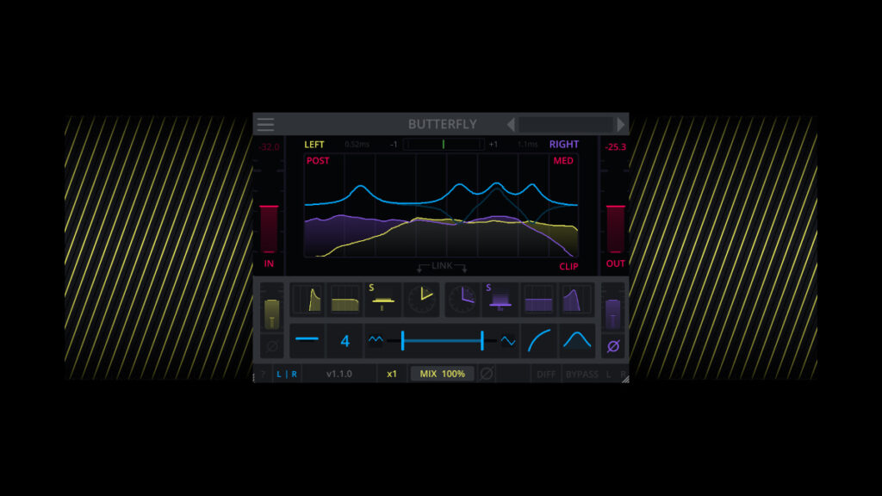Enable the BYPASS switch
This screenshot has height=496, width=882.
(582, 374)
